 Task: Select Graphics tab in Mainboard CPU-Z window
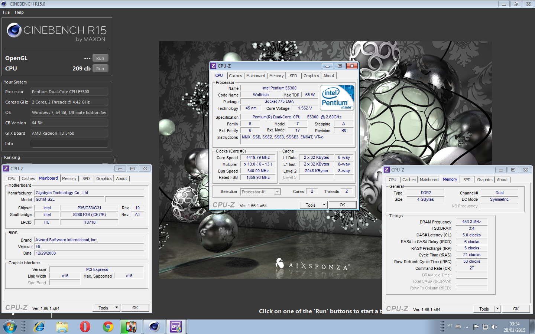104,179
